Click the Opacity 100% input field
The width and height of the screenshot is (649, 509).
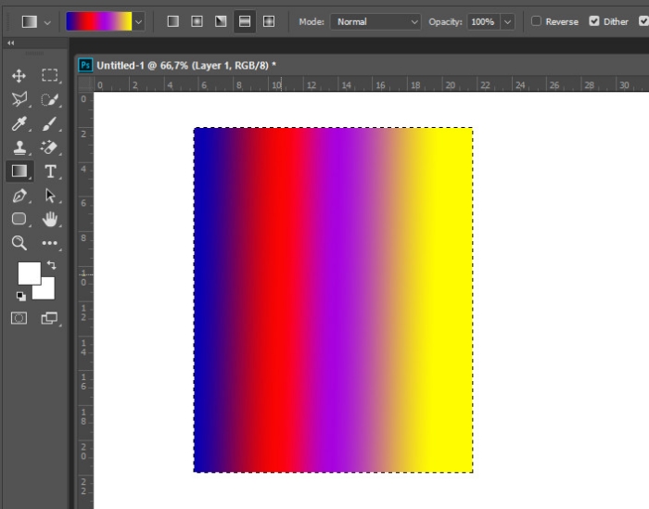(x=481, y=21)
